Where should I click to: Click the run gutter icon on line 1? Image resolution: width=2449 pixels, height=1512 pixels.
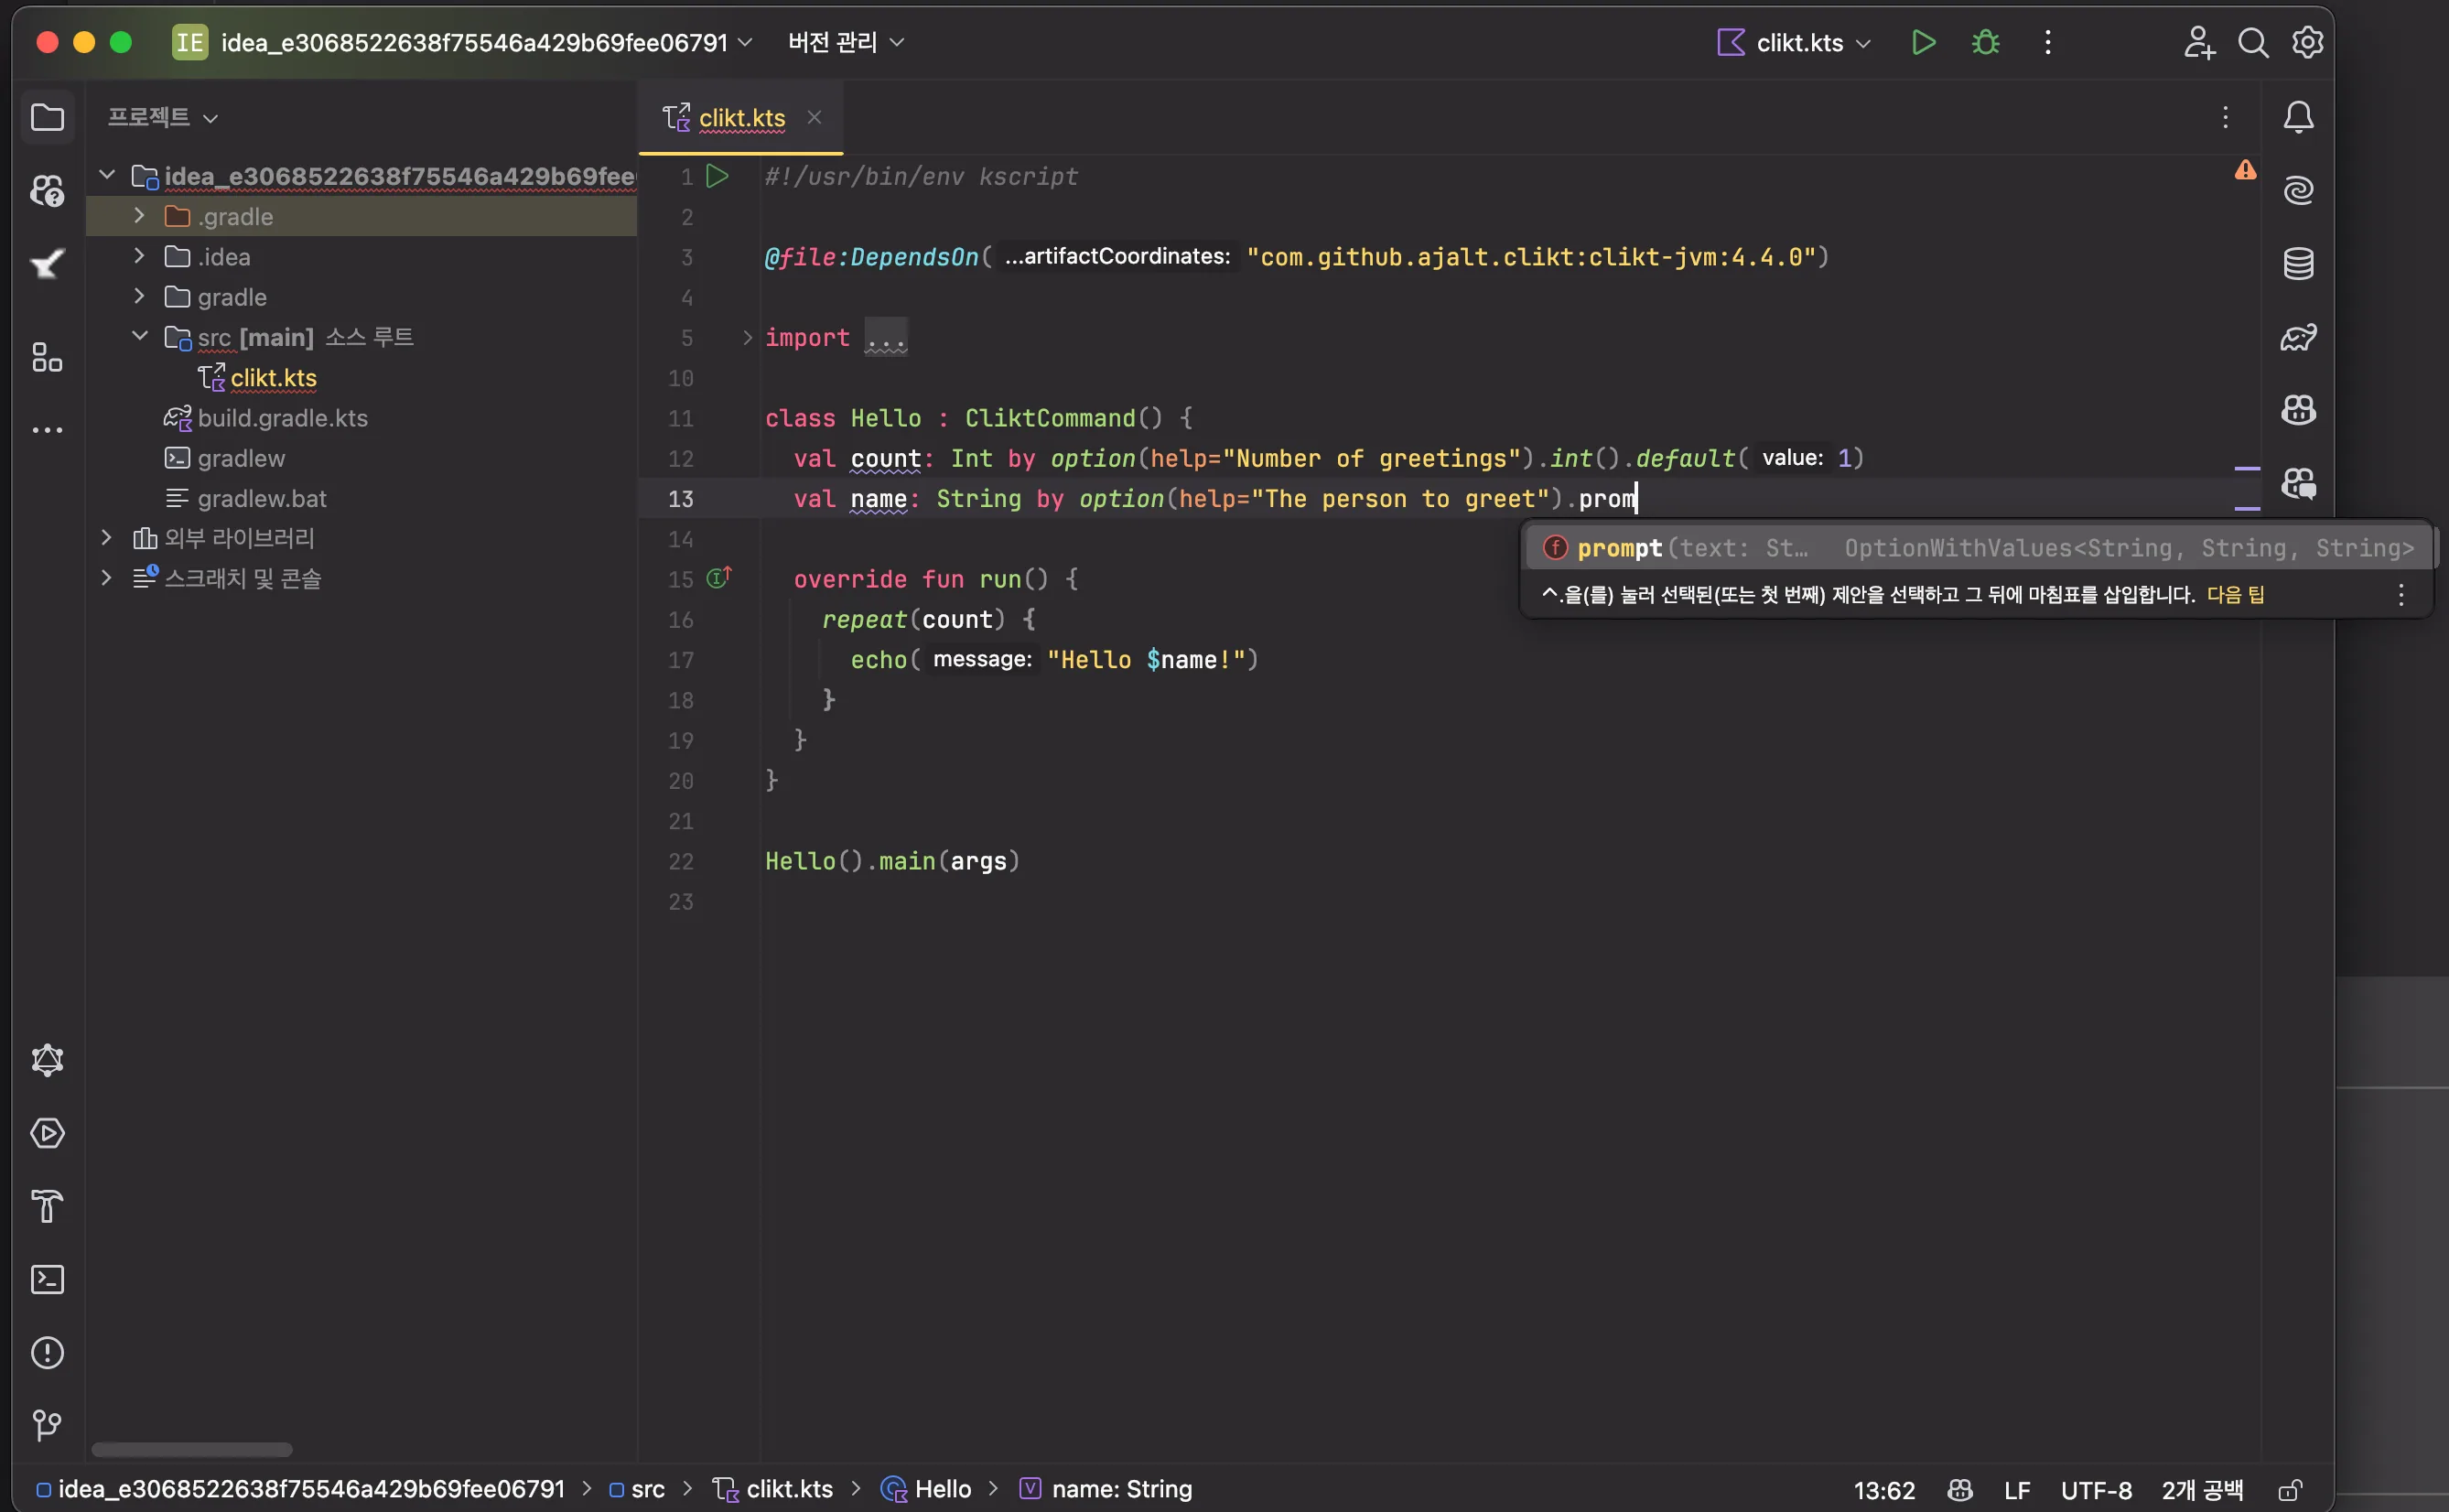pos(717,176)
